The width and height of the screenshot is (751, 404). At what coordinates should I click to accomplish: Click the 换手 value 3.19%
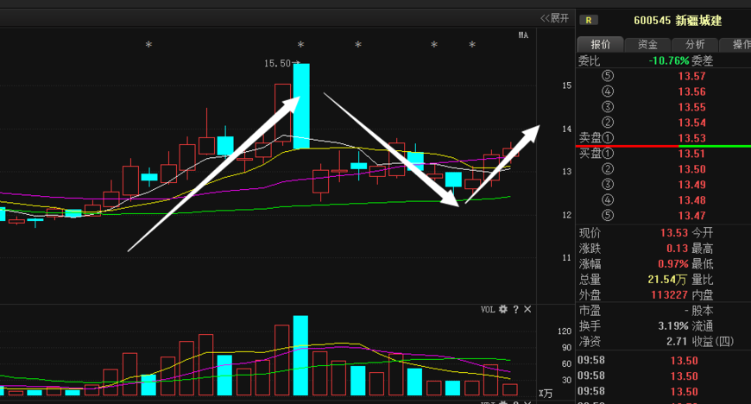673,326
